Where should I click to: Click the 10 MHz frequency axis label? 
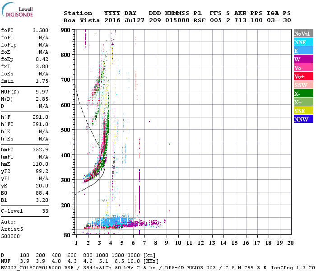[178, 243]
